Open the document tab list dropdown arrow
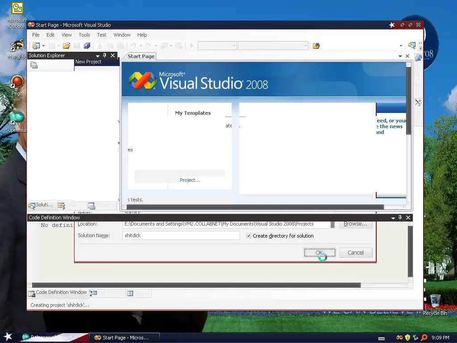This screenshot has width=457, height=343. [x=400, y=56]
